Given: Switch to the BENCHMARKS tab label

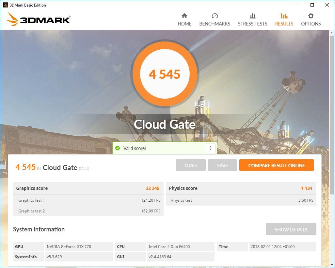Looking at the screenshot, I should [x=215, y=24].
